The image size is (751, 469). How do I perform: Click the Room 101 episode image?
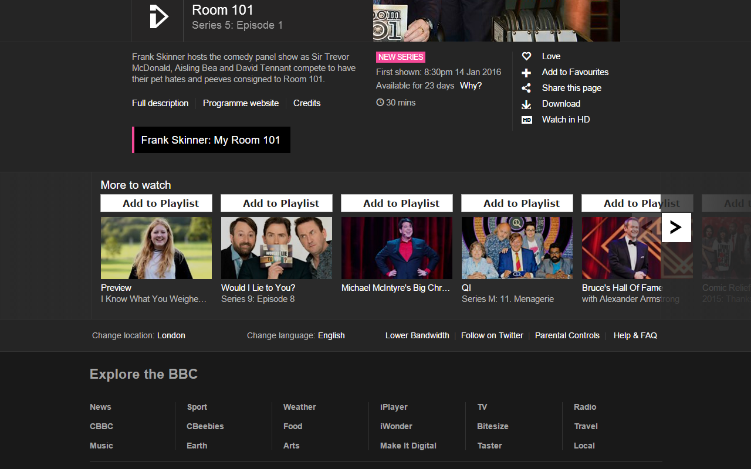[496, 21]
